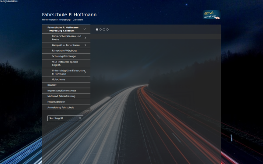Viewport: 263px width, 164px height.
Task: Open the Schulungsfahrzeuge page
Action: [66, 56]
